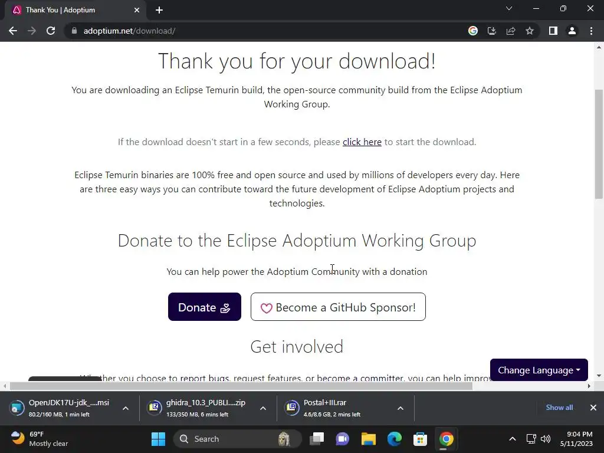Close the Thank You Adoptium tab

[x=137, y=10]
